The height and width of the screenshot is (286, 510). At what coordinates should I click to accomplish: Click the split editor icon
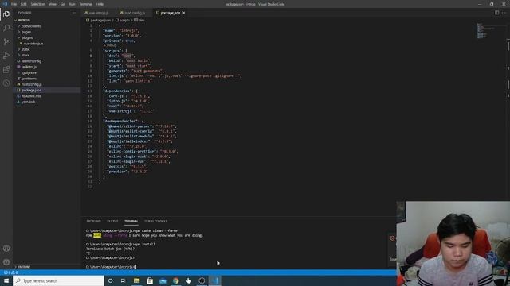click(497, 13)
